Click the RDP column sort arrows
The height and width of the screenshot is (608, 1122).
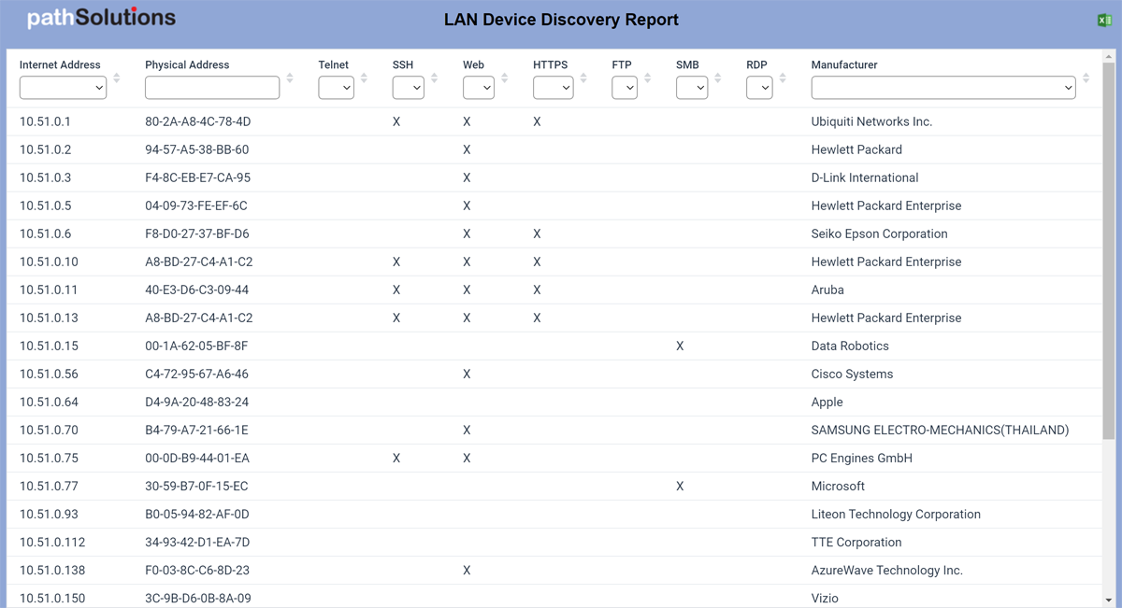pyautogui.click(x=783, y=78)
